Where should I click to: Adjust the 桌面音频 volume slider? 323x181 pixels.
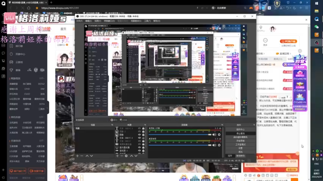point(180,145)
